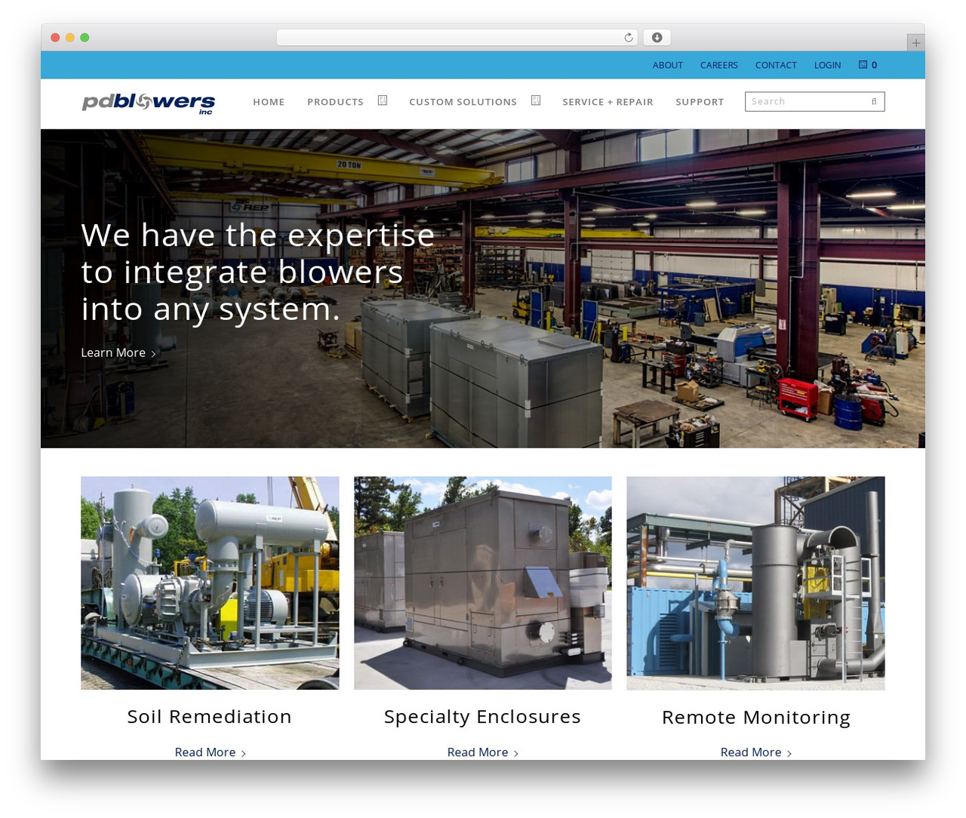The width and height of the screenshot is (966, 818).
Task: Open the Contact link
Action: [x=776, y=66]
